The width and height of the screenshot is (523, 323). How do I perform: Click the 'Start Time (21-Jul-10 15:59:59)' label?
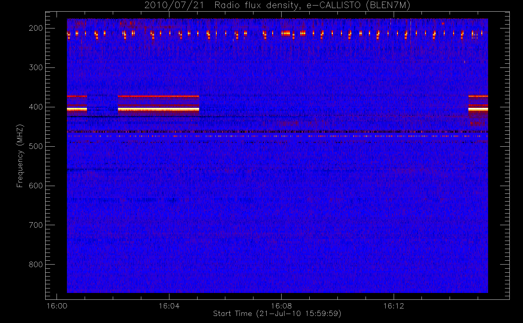click(x=277, y=313)
